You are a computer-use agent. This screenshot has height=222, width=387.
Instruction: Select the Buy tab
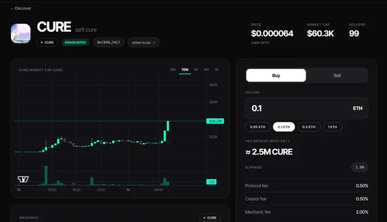[276, 76]
